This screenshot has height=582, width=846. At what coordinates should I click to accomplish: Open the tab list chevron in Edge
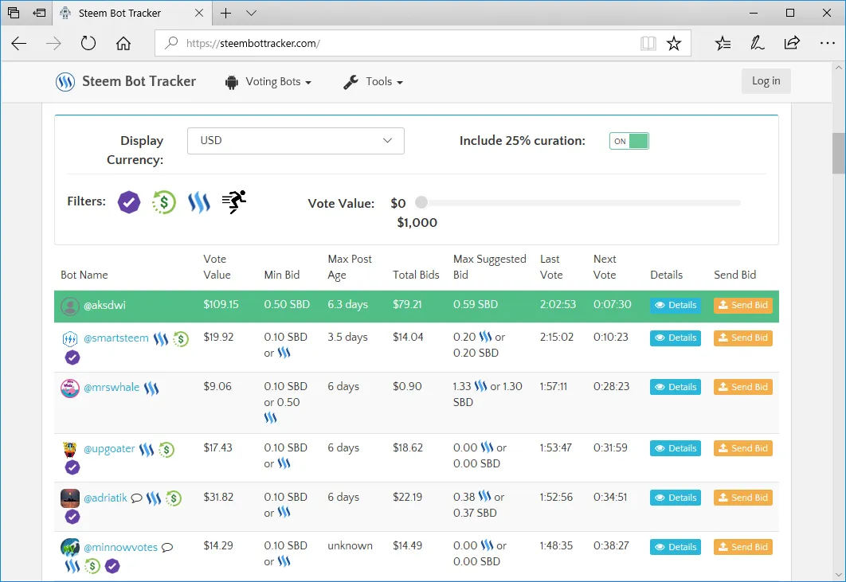click(251, 13)
